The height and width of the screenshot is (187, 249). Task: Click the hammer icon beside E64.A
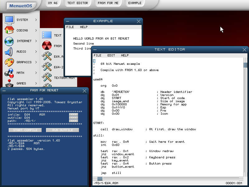coord(47,56)
